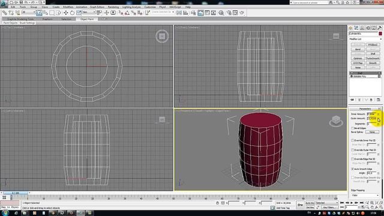Toggle the Angle Snap icon

pos(127,13)
